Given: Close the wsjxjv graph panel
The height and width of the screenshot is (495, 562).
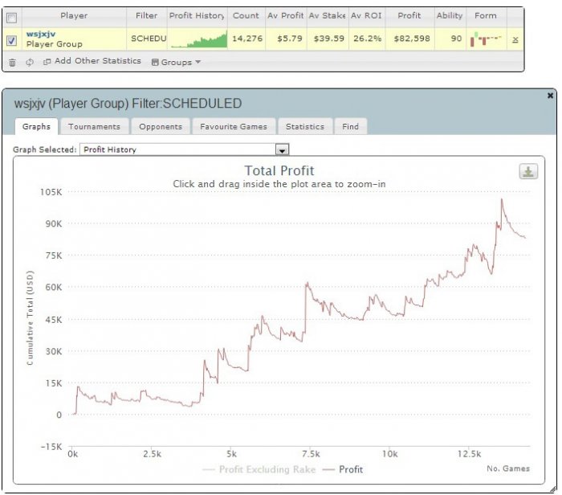Looking at the screenshot, I should click(550, 96).
